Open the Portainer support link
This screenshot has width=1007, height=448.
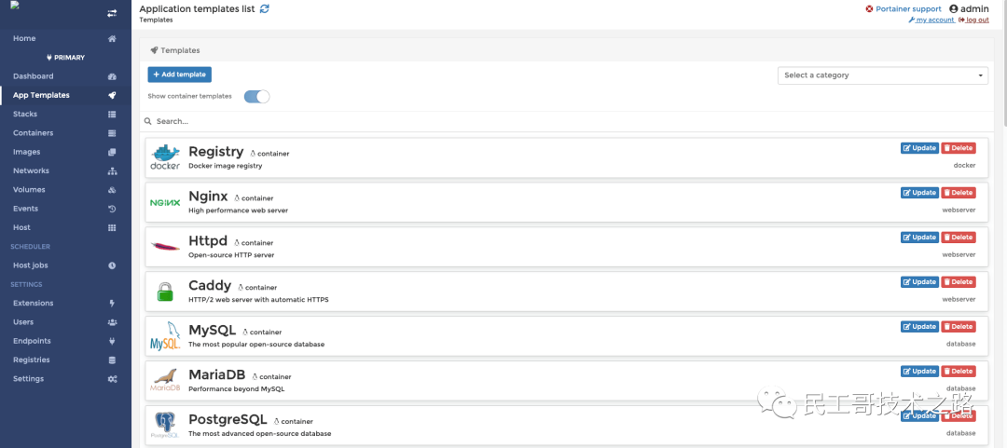(x=908, y=8)
